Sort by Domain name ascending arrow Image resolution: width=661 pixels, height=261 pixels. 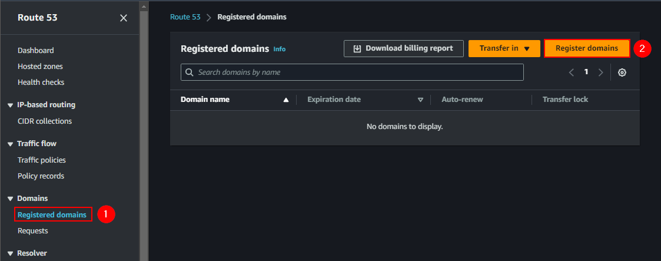[286, 100]
